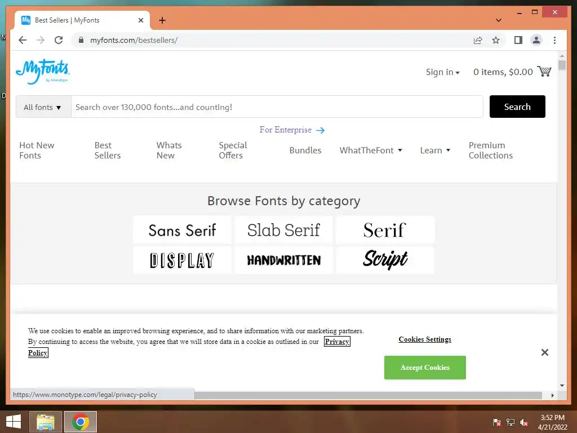Bookmark this page with the star icon
Screen dimensions: 577x433
tap(496, 40)
